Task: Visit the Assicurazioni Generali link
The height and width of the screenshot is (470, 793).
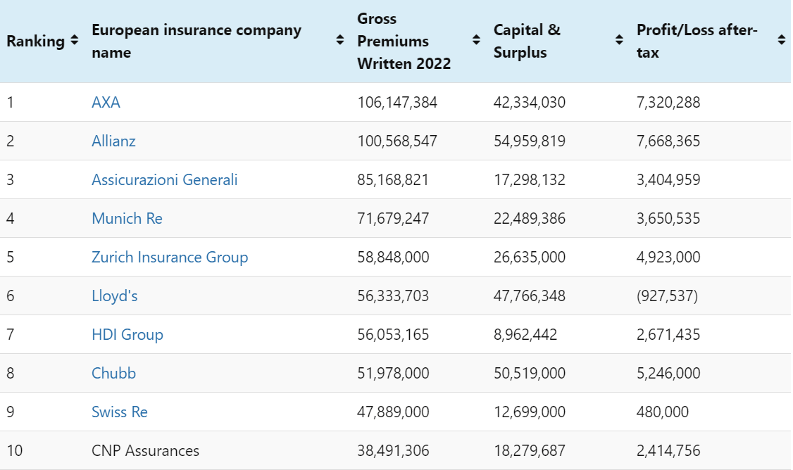Action: pos(164,180)
